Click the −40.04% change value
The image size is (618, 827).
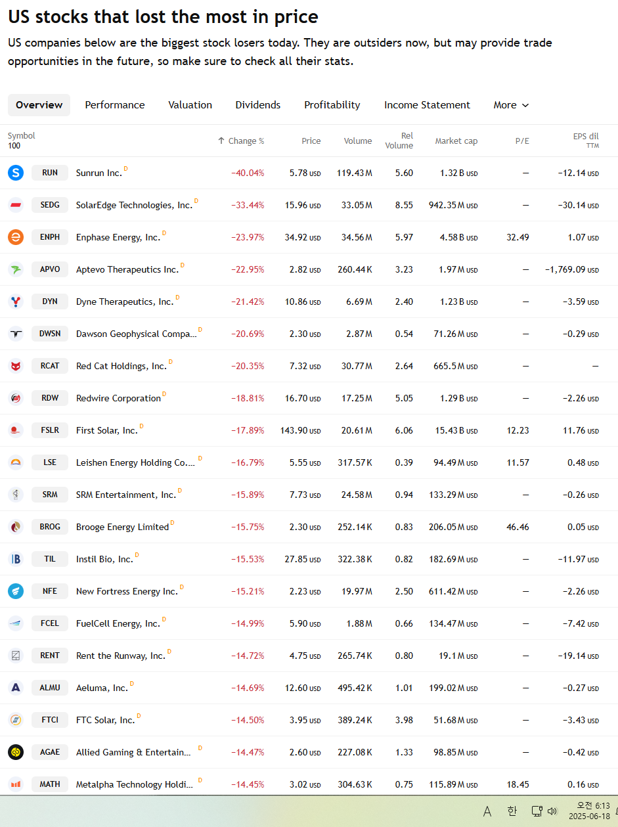pyautogui.click(x=248, y=173)
